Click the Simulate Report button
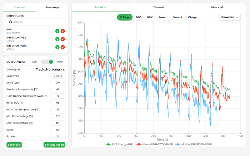Image resolution: width=250 pixels, height=156 pixels. [54, 145]
